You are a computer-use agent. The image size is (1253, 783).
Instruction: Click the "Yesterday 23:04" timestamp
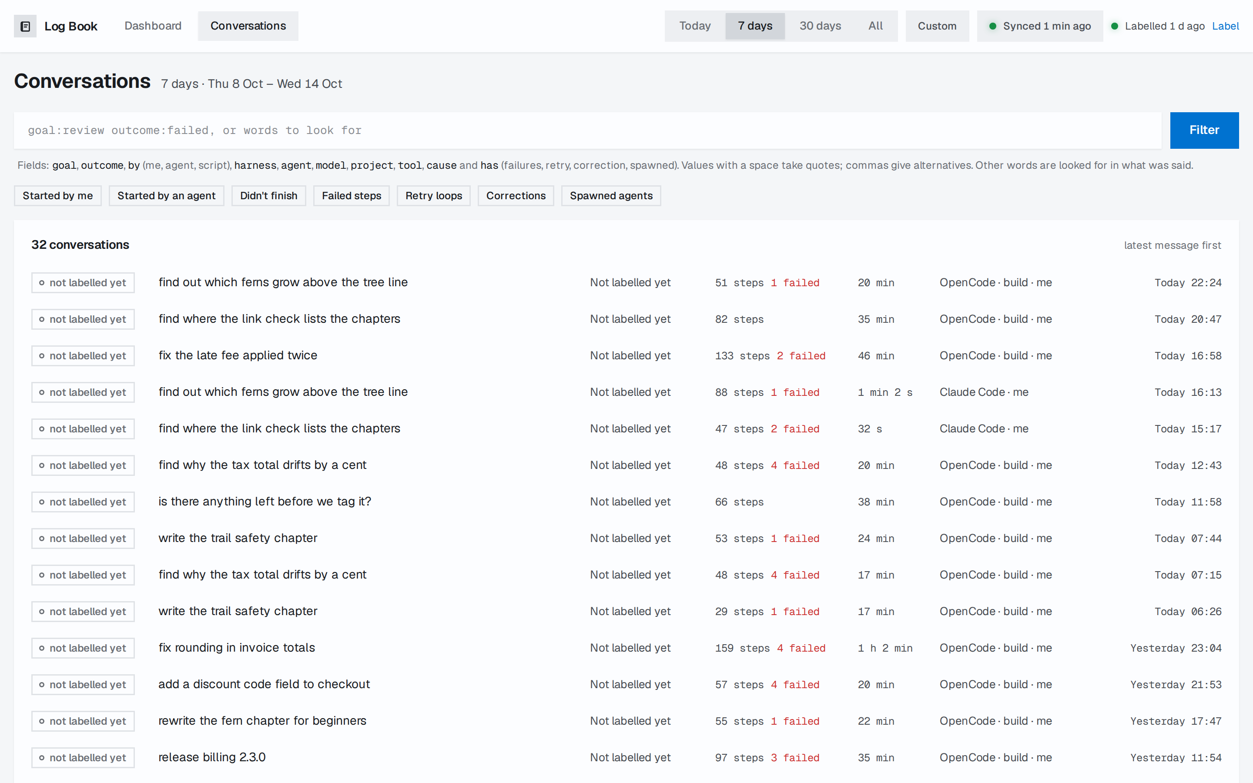[x=1176, y=648]
